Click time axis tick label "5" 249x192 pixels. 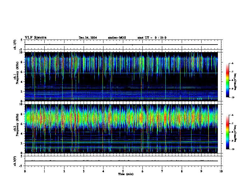(123, 171)
